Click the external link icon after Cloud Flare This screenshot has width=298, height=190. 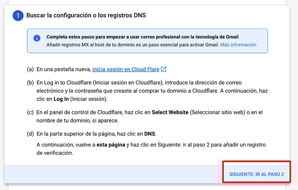click(x=164, y=69)
